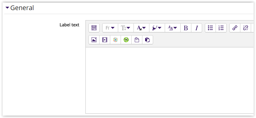
Task: Collapse the General section
Action: (7, 8)
